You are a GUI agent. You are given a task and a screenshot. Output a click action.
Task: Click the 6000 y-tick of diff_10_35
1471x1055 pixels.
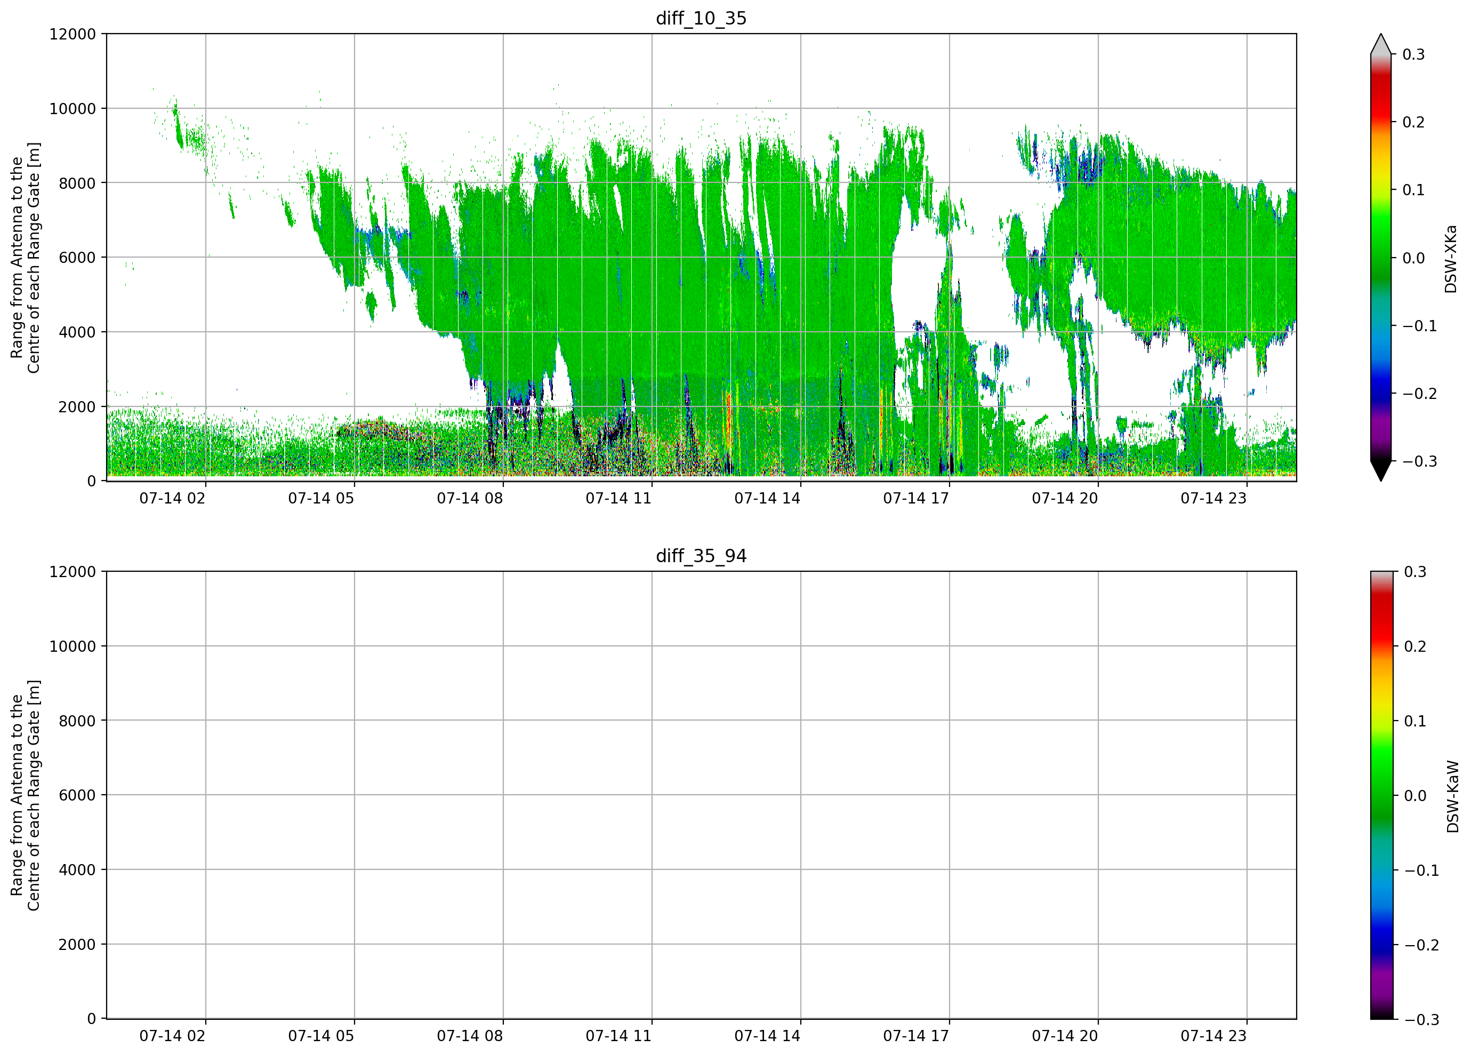tap(77, 258)
